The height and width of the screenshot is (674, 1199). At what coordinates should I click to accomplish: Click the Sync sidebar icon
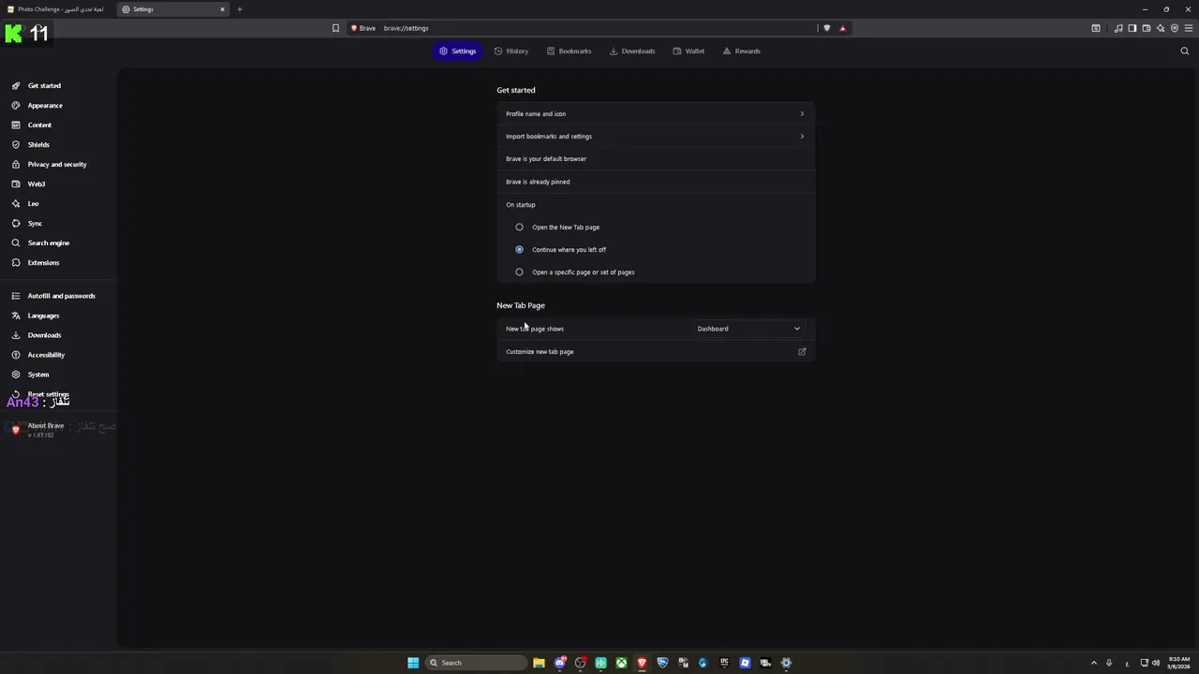[16, 223]
